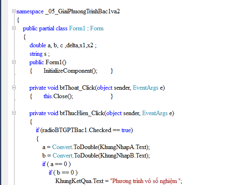
Task: Click Convert in the 'b =' assignment
Action: 63,156
